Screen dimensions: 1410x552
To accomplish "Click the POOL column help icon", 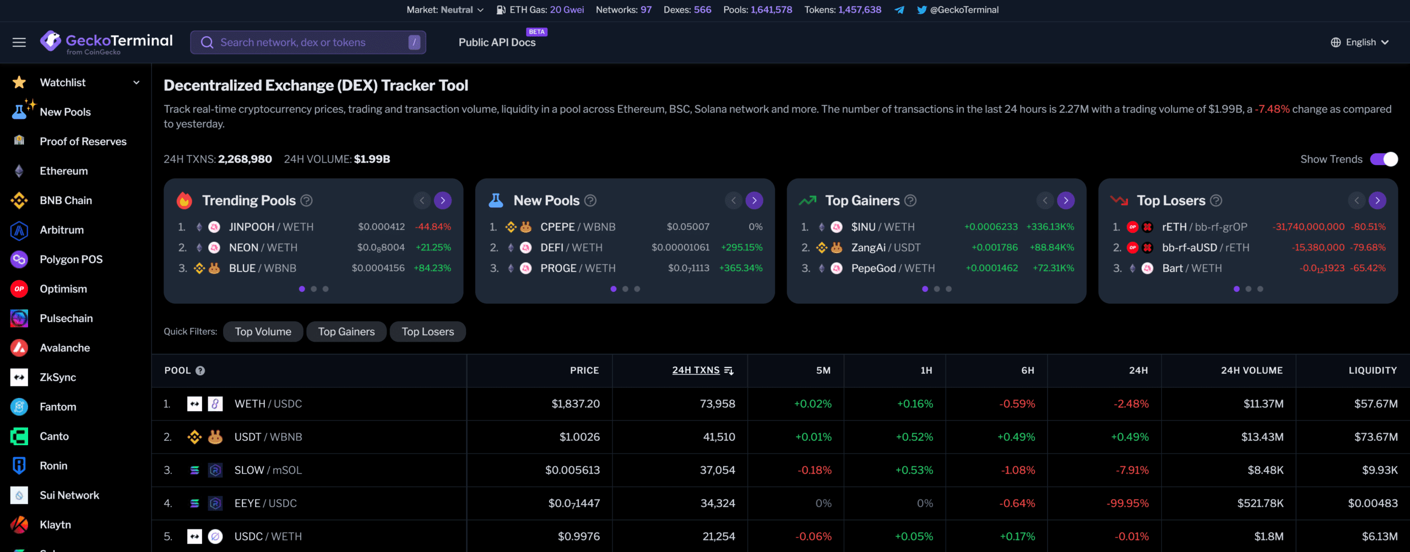I will tap(200, 371).
